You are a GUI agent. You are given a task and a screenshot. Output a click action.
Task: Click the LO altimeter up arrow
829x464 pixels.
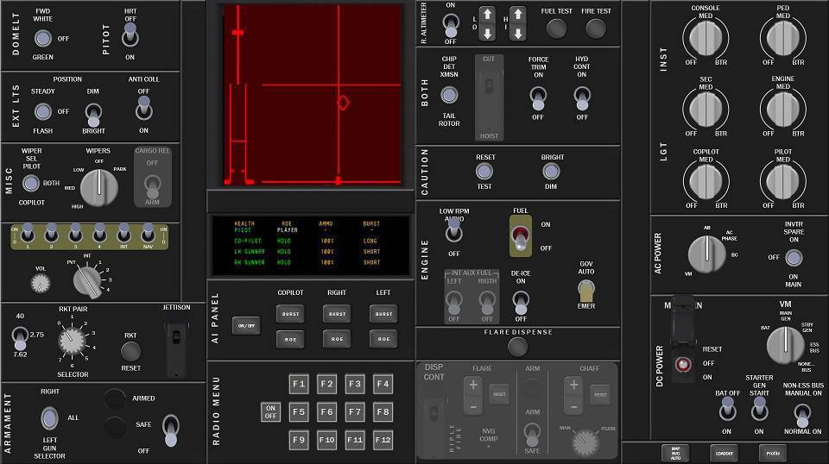point(487,15)
